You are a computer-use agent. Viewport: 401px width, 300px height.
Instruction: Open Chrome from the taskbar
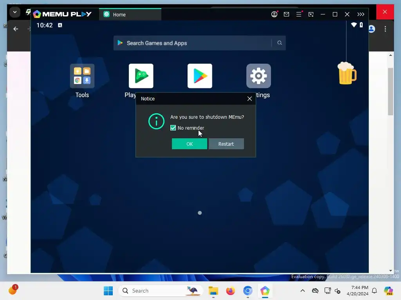(247, 291)
